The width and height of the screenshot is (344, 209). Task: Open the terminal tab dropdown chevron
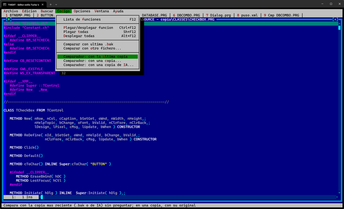pyautogui.click(x=56, y=4)
